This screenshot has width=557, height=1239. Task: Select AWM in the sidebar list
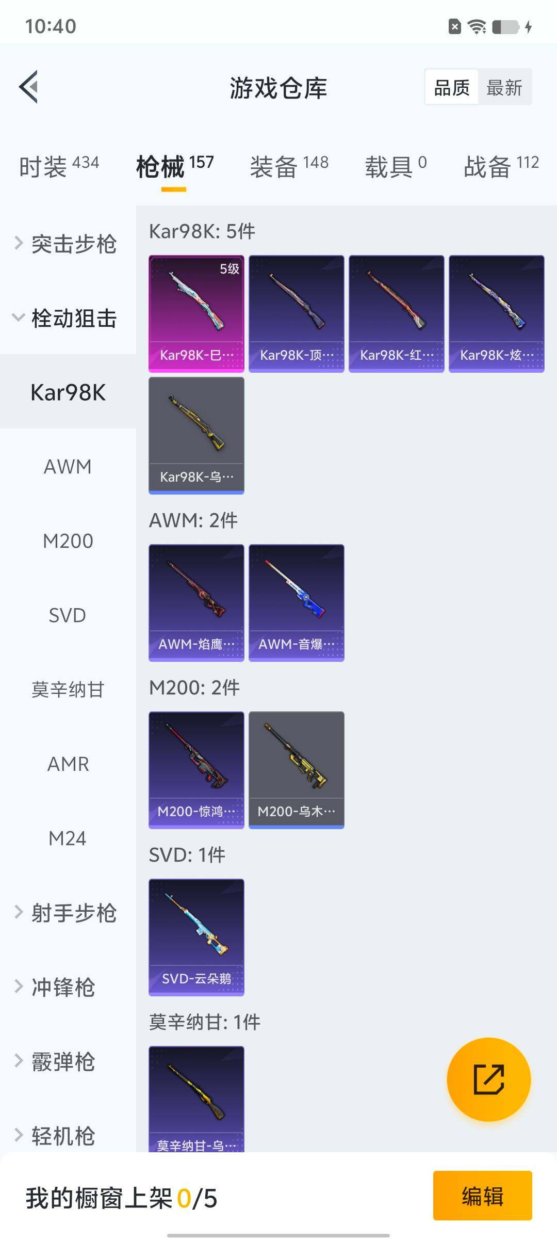[68, 467]
